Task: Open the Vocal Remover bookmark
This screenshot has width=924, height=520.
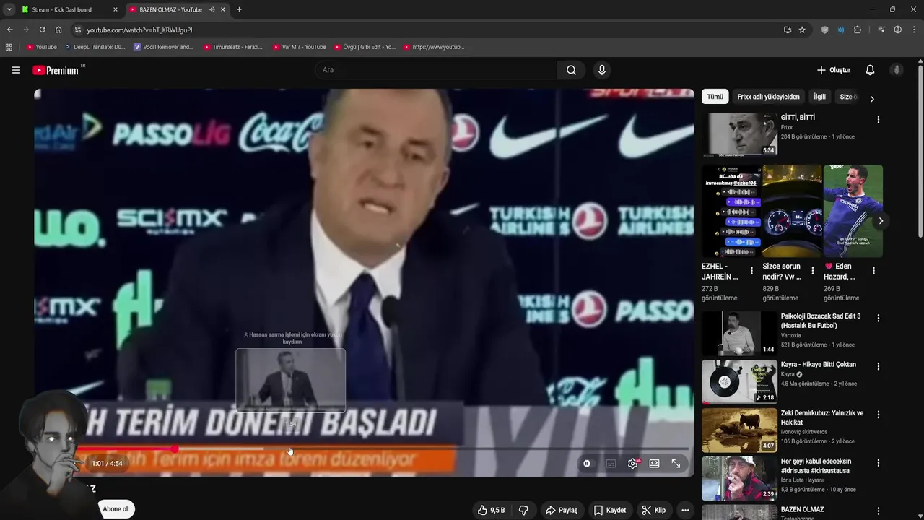Action: click(x=164, y=47)
